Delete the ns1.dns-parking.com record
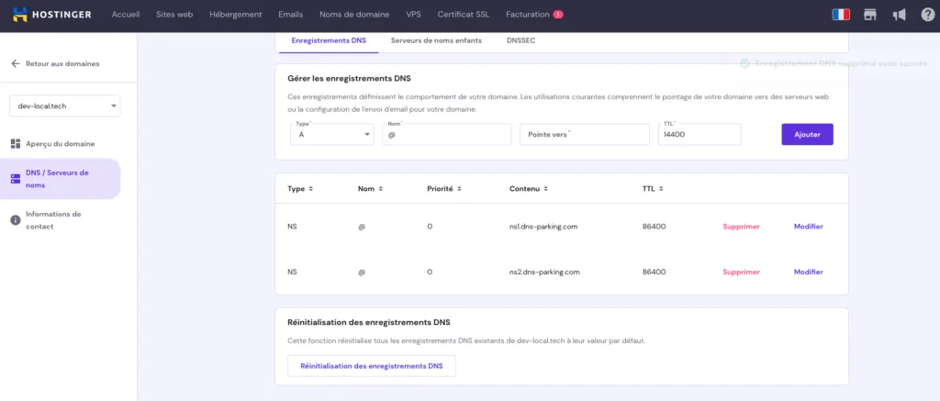This screenshot has width=940, height=401. (x=741, y=227)
